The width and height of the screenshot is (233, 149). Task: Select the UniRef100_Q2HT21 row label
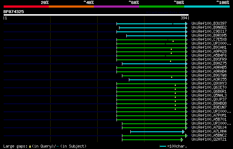click(209, 140)
